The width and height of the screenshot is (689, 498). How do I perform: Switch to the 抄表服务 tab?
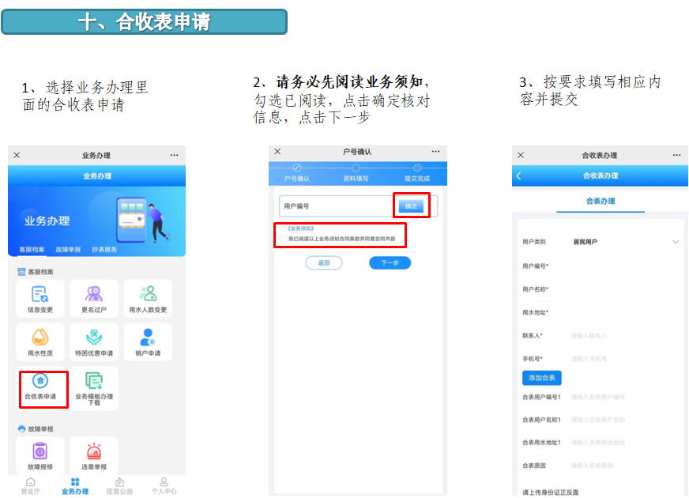point(104,250)
